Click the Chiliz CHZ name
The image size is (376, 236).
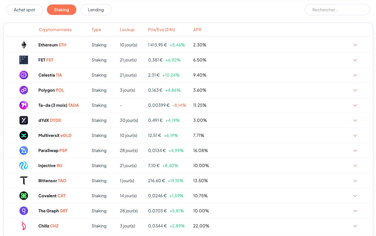click(x=48, y=226)
